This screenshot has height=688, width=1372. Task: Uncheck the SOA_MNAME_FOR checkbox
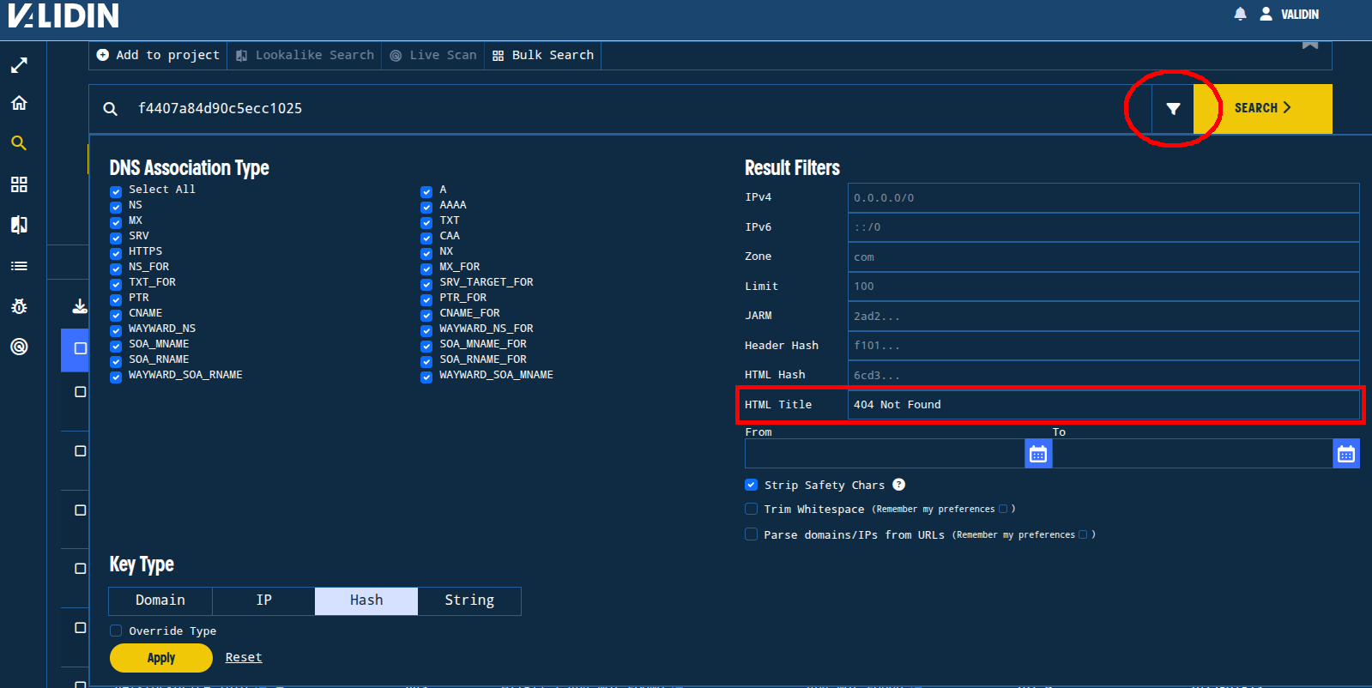(426, 346)
